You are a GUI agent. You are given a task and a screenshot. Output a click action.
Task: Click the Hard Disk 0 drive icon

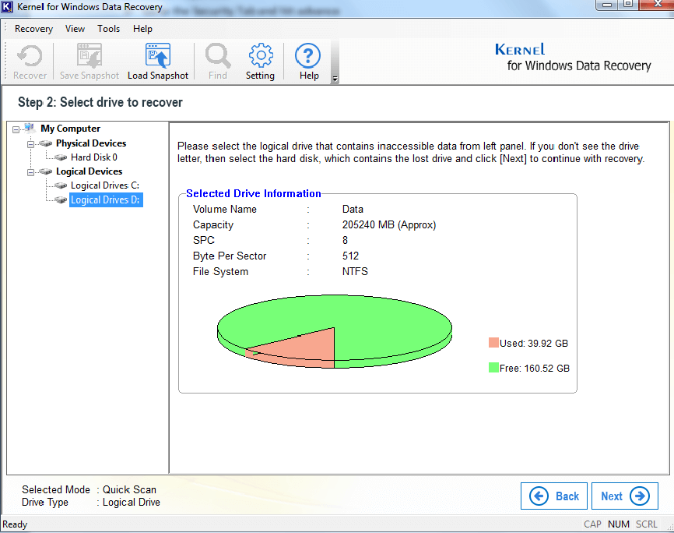(61, 157)
